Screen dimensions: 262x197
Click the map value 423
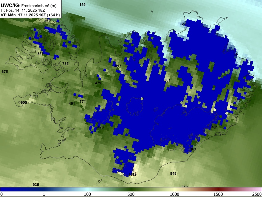click(x=100, y=127)
